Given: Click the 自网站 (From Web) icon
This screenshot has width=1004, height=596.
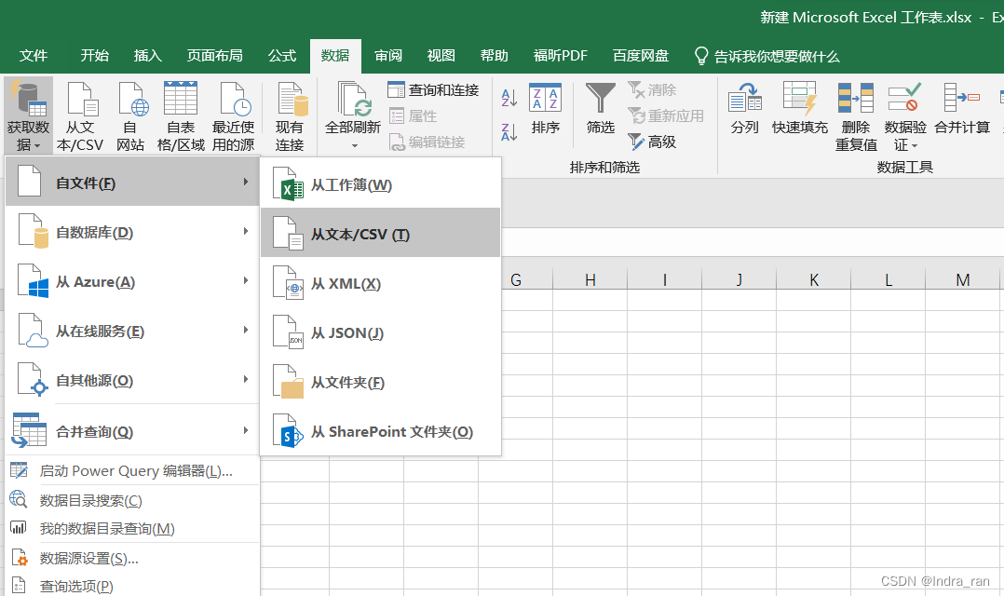Looking at the screenshot, I should 130,115.
